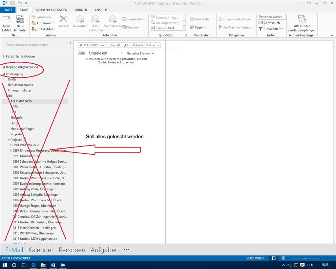Adjust the zoom slider
Screen dimensions: 336x269
(306, 258)
